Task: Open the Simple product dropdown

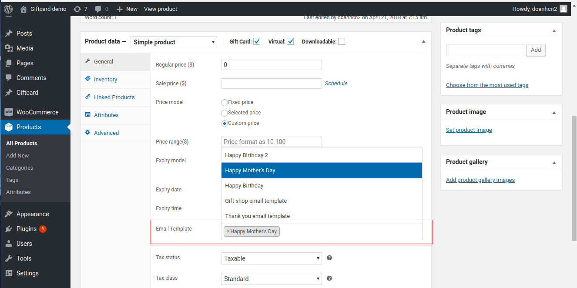Action: click(x=174, y=42)
